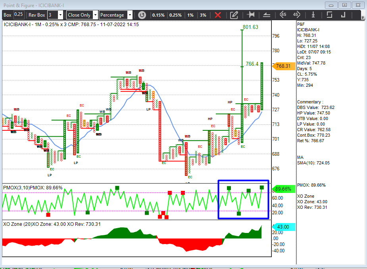This screenshot has width=367, height=269.
Task: Click the Box size input field
Action: point(19,15)
